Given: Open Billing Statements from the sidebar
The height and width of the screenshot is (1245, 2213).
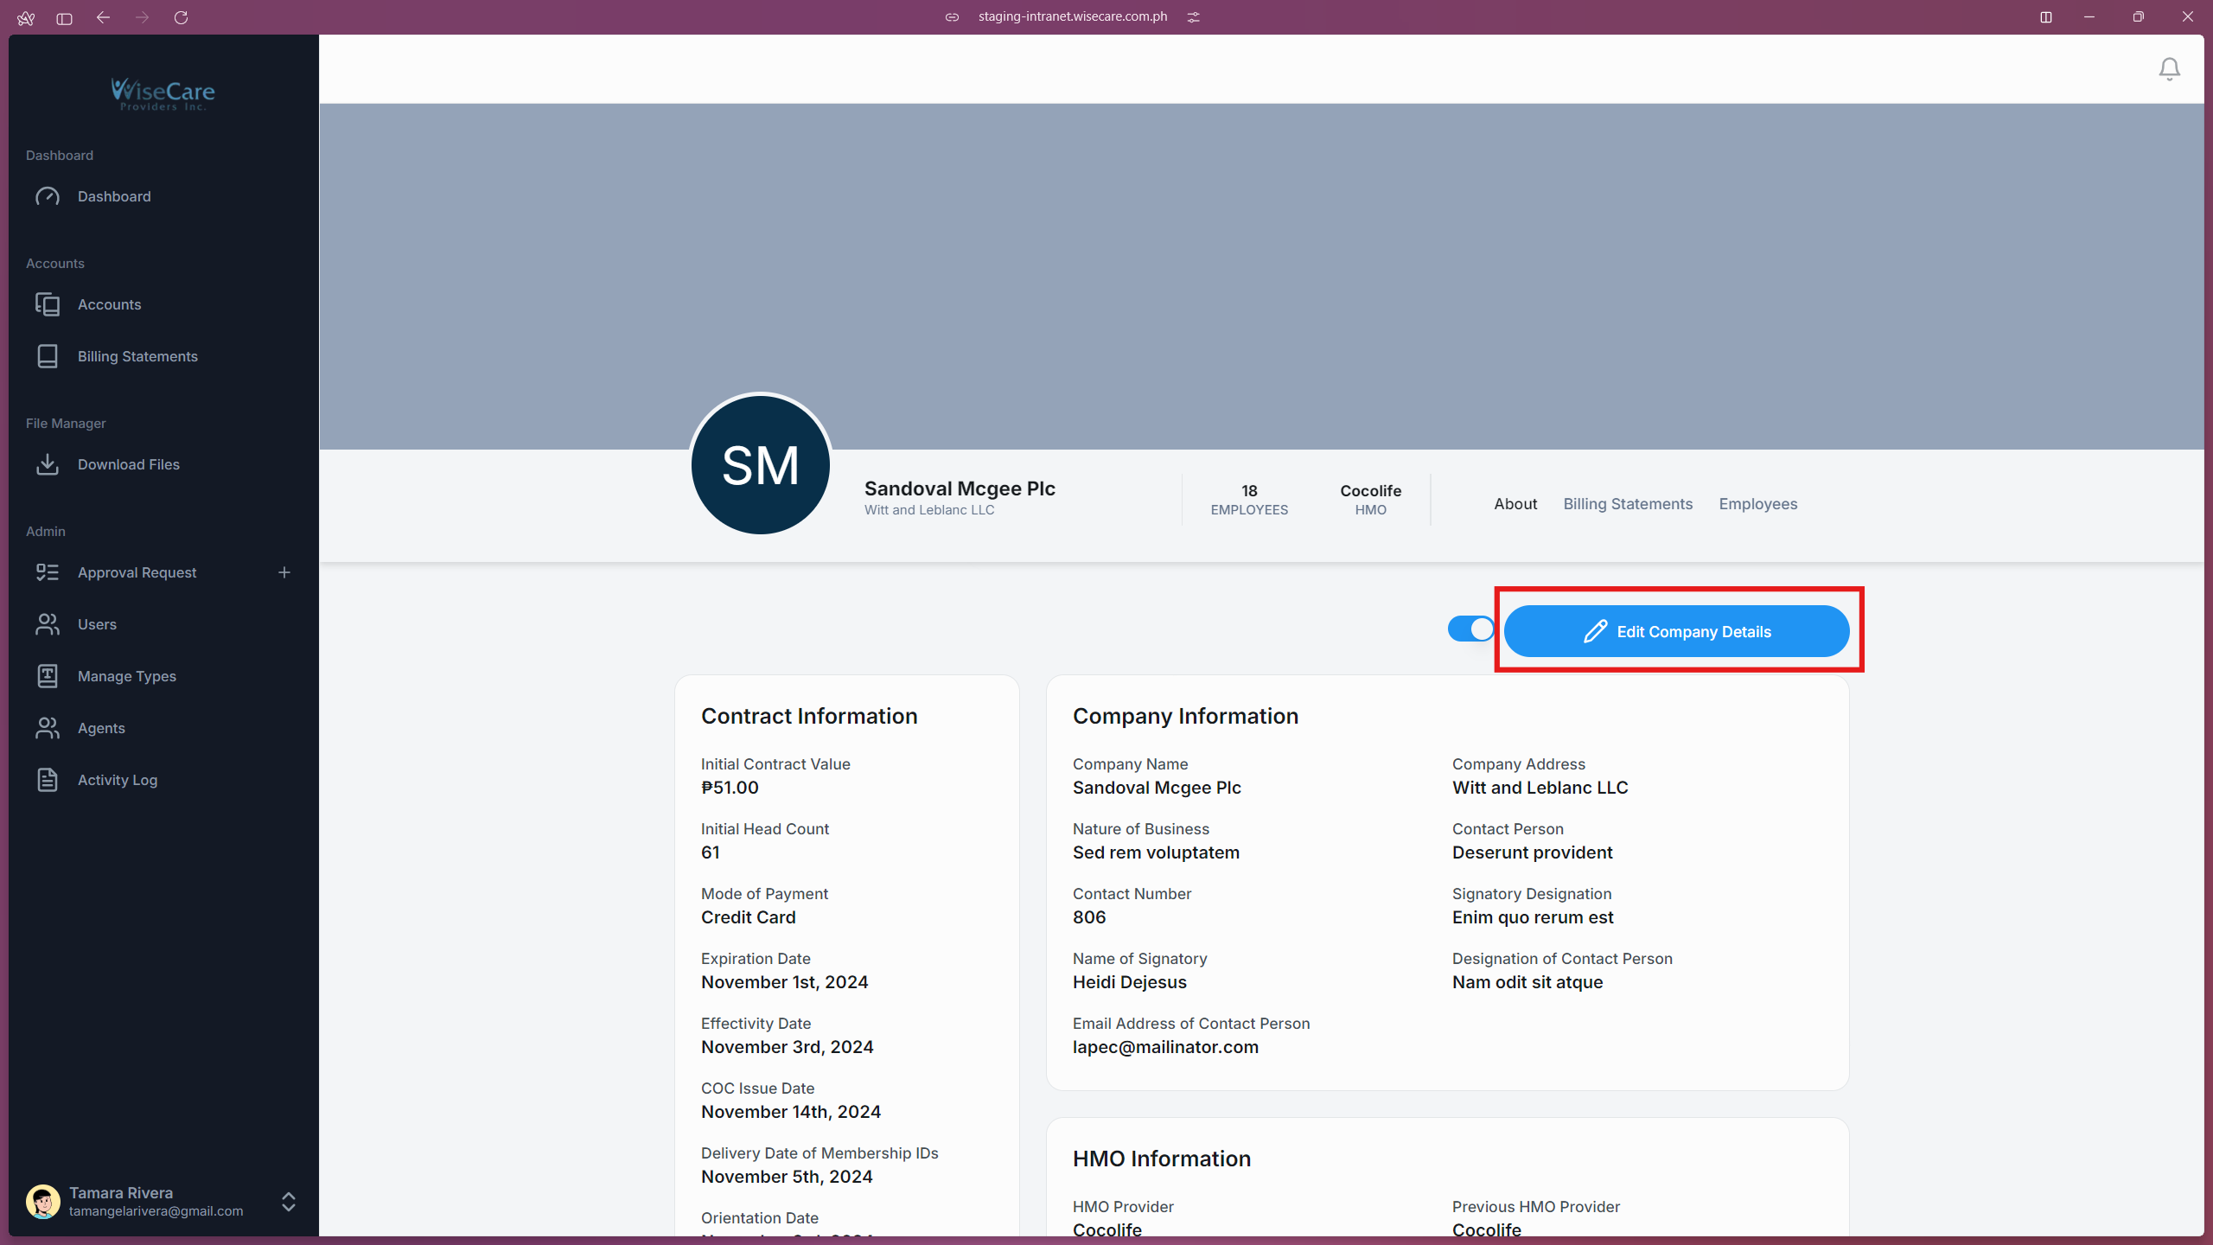Looking at the screenshot, I should click(137, 356).
